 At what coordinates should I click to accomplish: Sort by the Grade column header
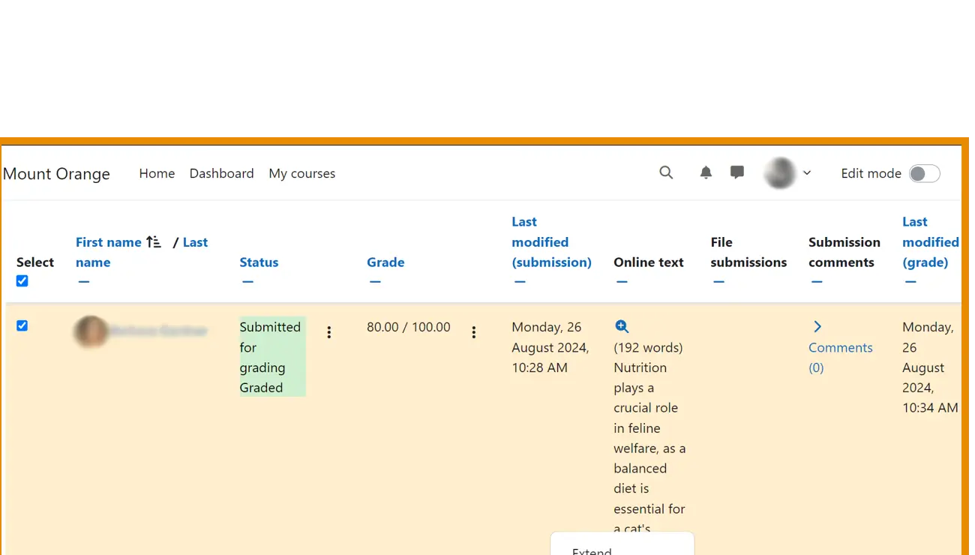tap(385, 262)
